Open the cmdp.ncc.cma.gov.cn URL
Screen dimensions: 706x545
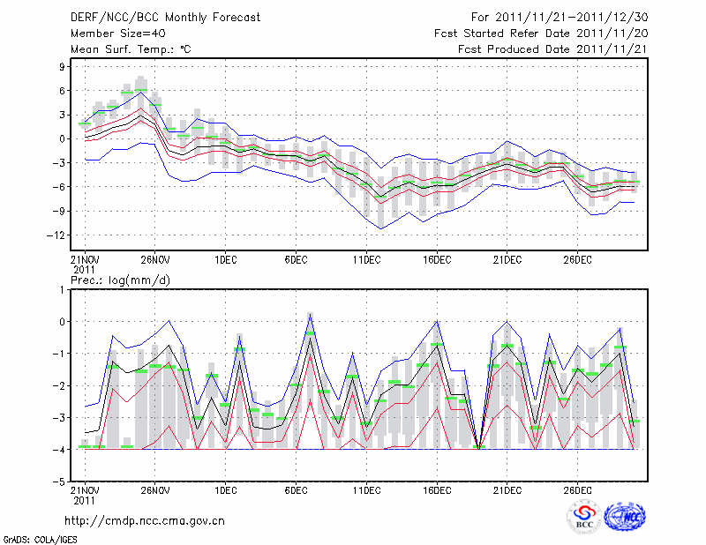click(145, 520)
